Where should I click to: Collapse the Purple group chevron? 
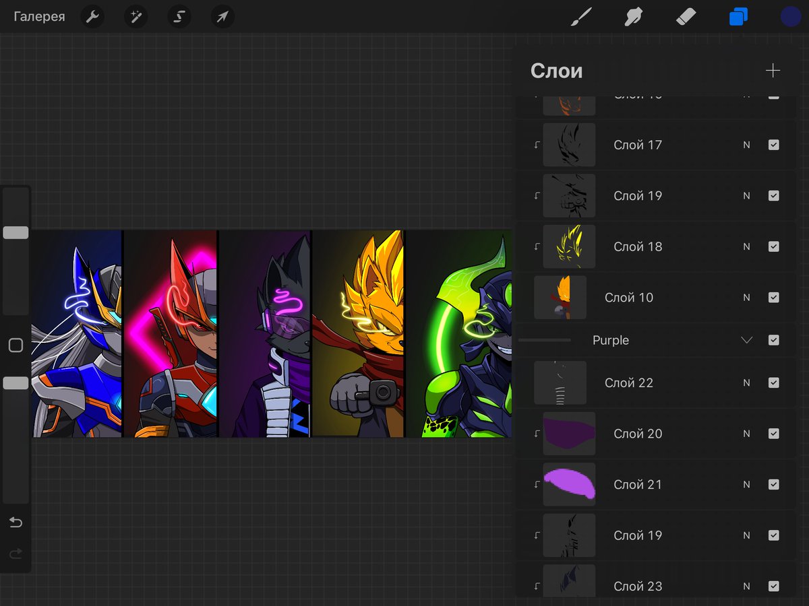[746, 340]
